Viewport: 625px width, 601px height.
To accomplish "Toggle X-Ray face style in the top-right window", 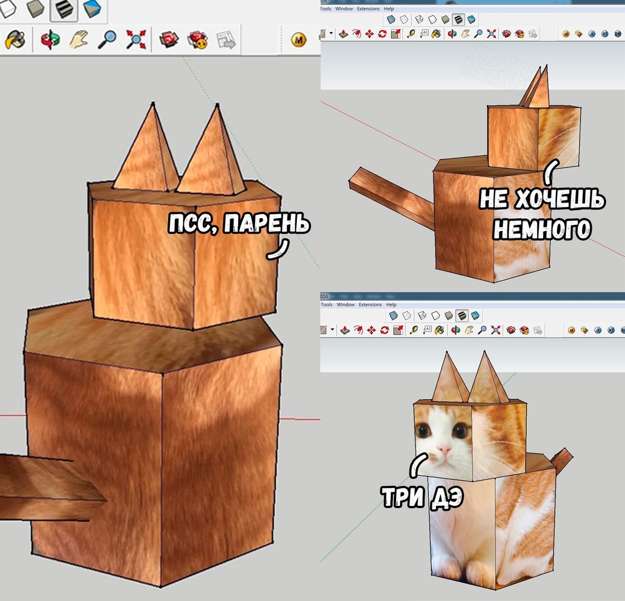I will tap(392, 19).
